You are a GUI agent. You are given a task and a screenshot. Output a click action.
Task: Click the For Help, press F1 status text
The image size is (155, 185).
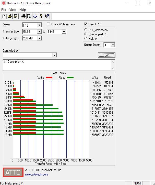[x=12, y=183]
